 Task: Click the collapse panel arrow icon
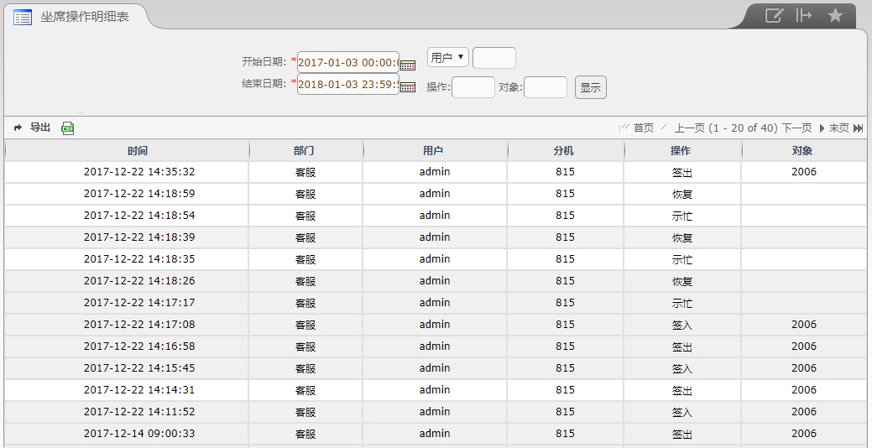tap(804, 15)
